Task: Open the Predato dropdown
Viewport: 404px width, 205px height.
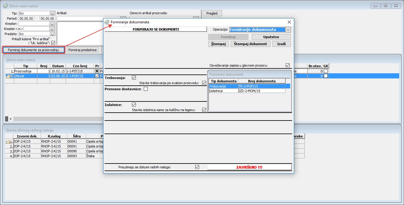Action: tap(52, 34)
